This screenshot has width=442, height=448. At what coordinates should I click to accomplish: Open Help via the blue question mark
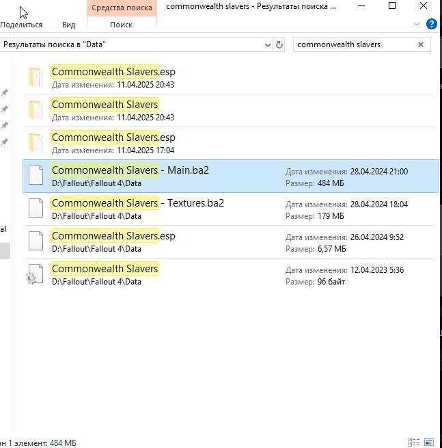tap(431, 24)
